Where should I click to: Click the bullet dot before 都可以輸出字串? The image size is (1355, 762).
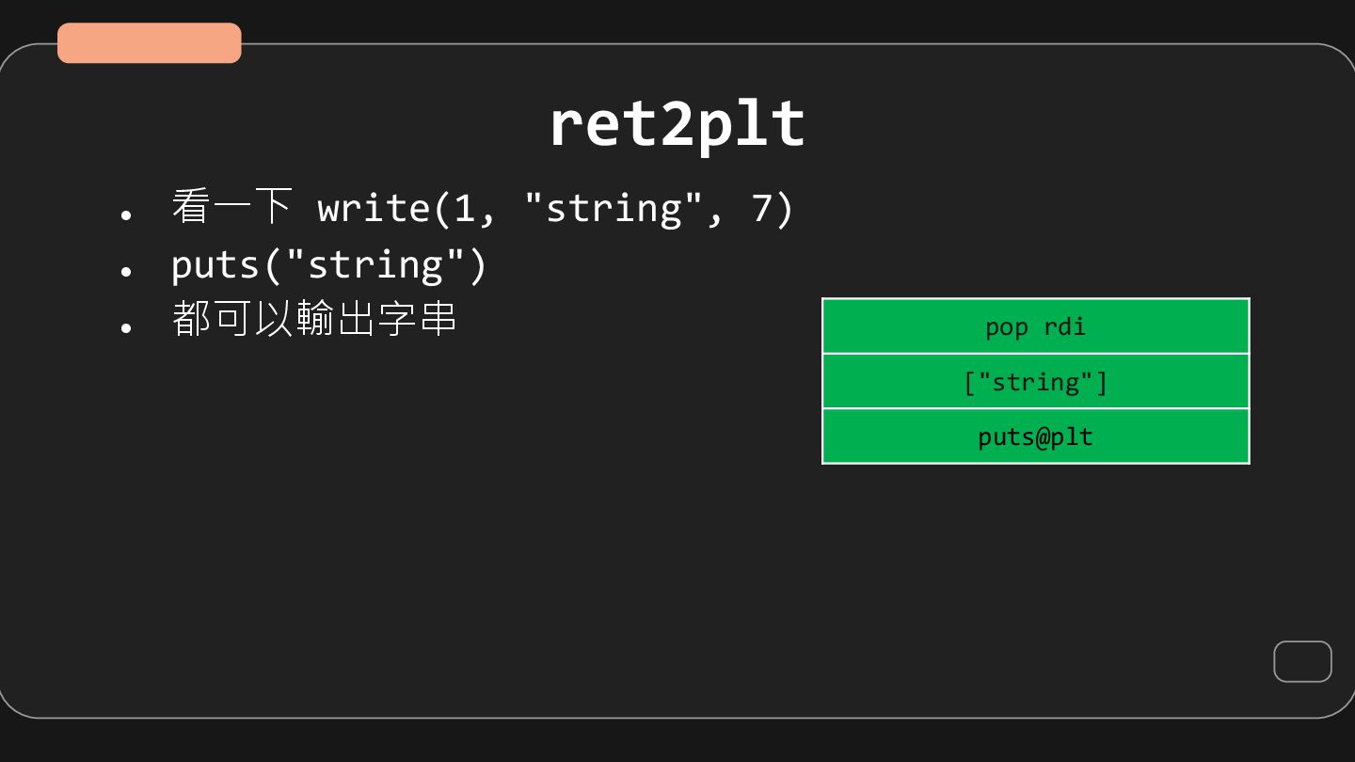[126, 327]
